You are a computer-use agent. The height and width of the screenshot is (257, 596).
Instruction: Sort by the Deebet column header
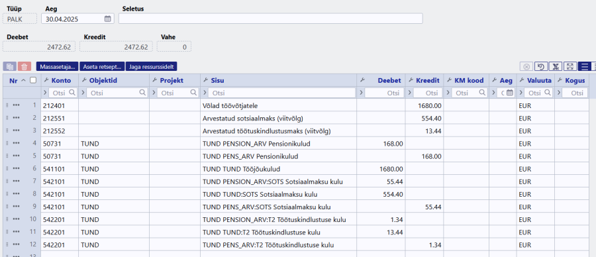(x=389, y=80)
